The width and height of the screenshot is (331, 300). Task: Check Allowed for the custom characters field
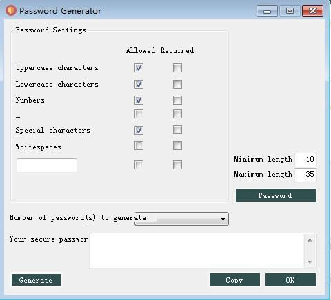point(139,164)
